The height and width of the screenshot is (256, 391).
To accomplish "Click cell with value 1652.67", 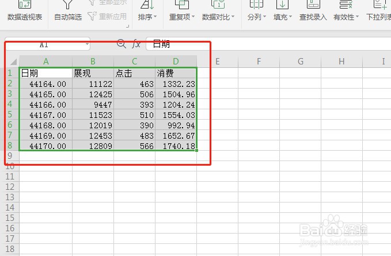I will (x=176, y=135).
